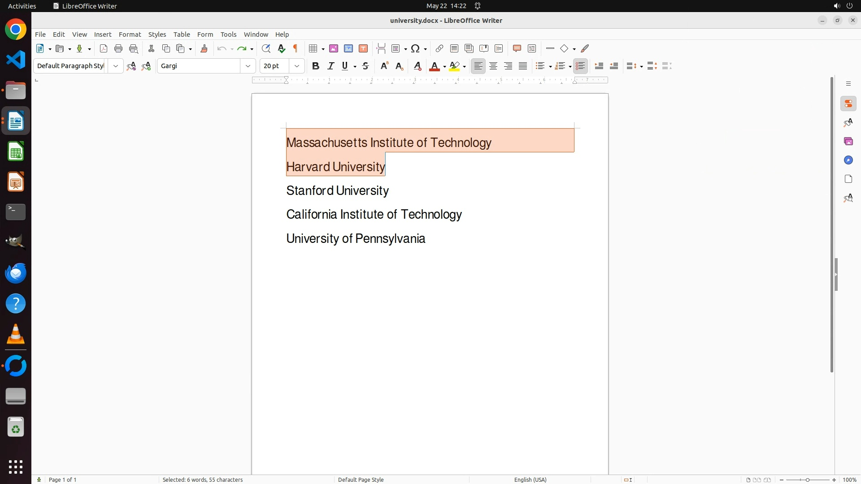Screen dimensions: 861x484
Task: Toggle Italic formatting
Action: [331, 66]
